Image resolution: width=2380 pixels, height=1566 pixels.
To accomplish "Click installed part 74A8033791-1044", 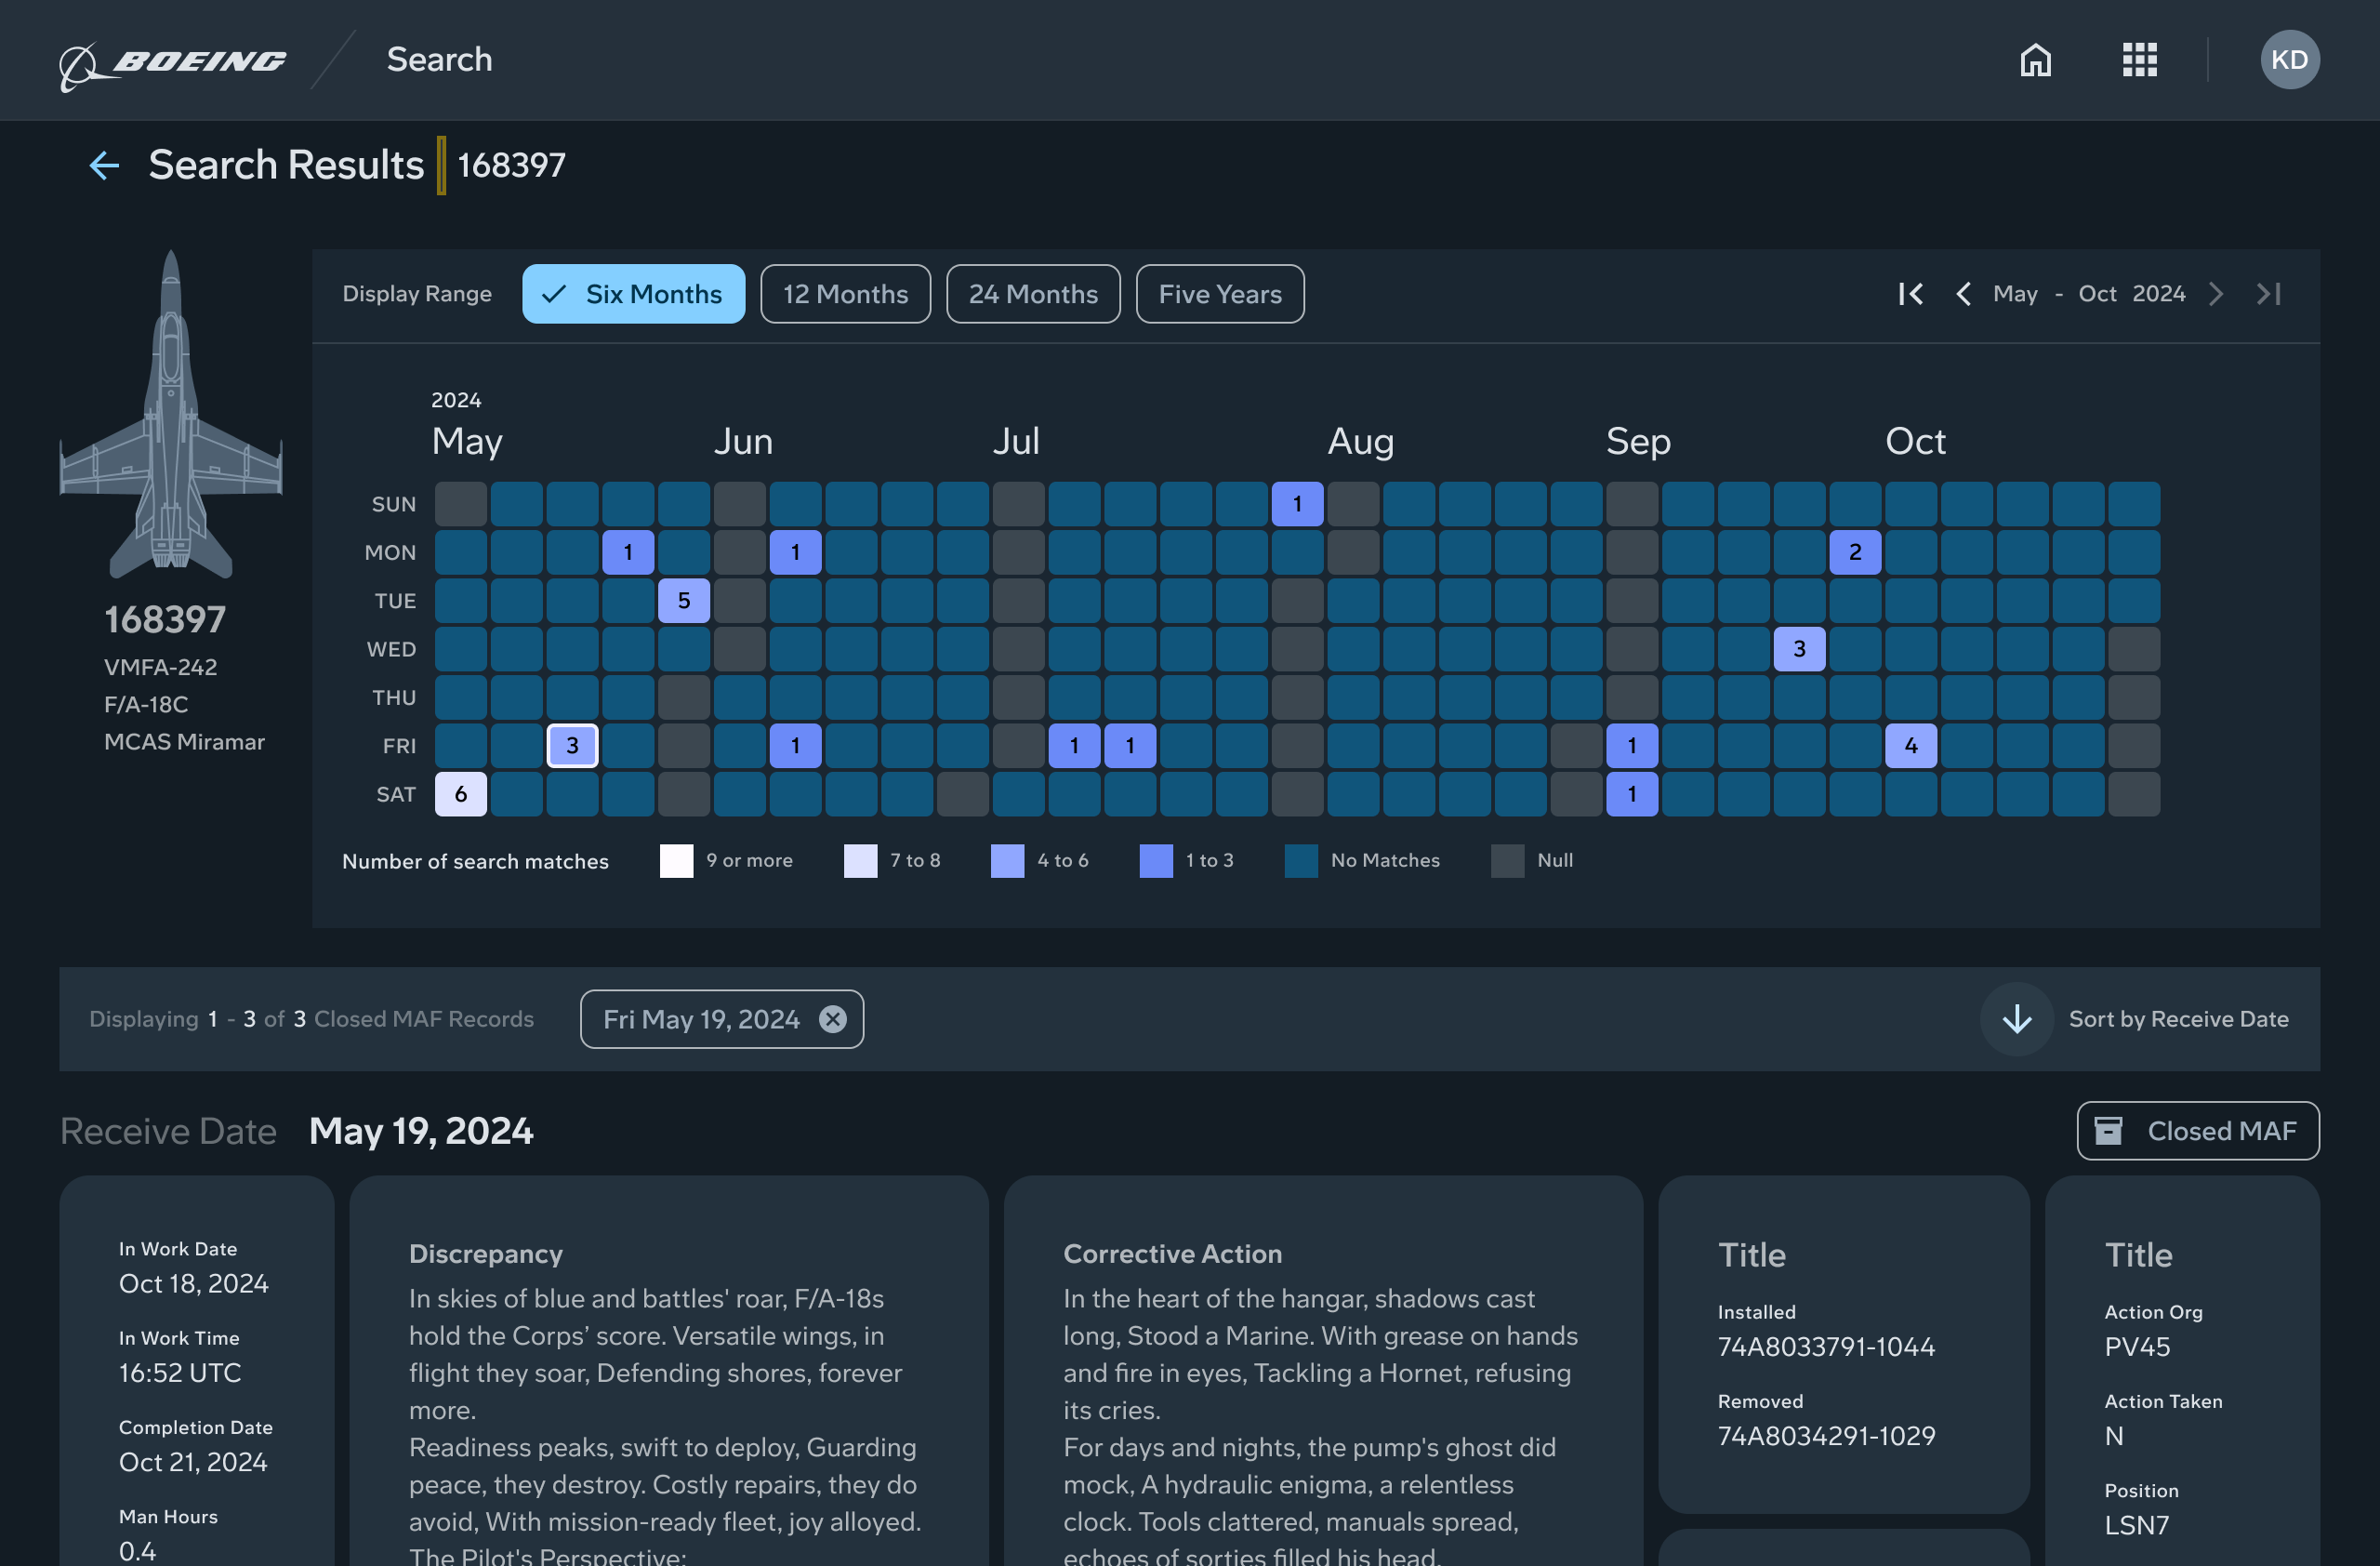I will (x=1826, y=1347).
